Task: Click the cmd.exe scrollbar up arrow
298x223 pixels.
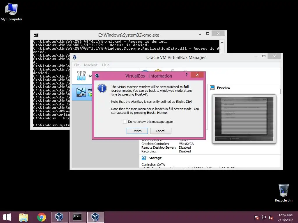Action: (x=222, y=42)
